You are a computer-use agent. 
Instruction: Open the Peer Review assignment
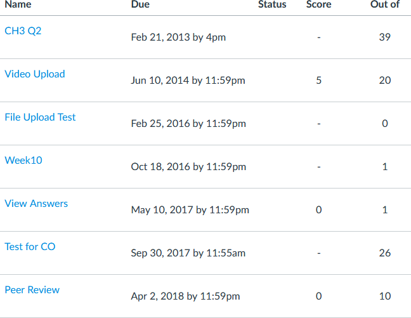tap(32, 290)
